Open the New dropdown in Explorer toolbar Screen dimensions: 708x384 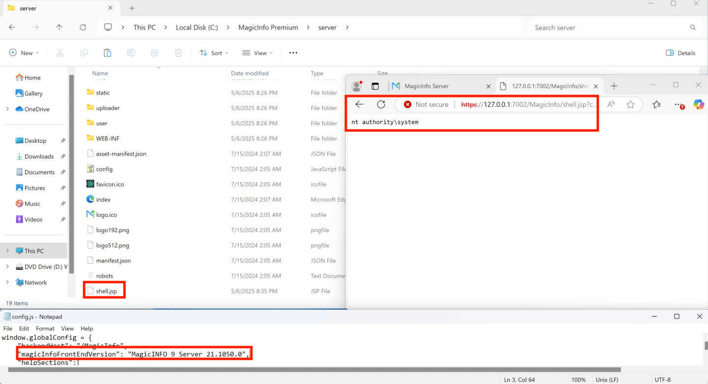click(x=24, y=53)
